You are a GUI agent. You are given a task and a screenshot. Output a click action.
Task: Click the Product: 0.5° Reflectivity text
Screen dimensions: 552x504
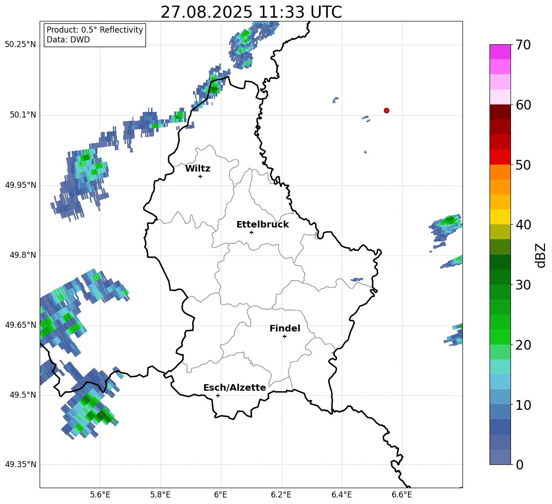point(95,29)
